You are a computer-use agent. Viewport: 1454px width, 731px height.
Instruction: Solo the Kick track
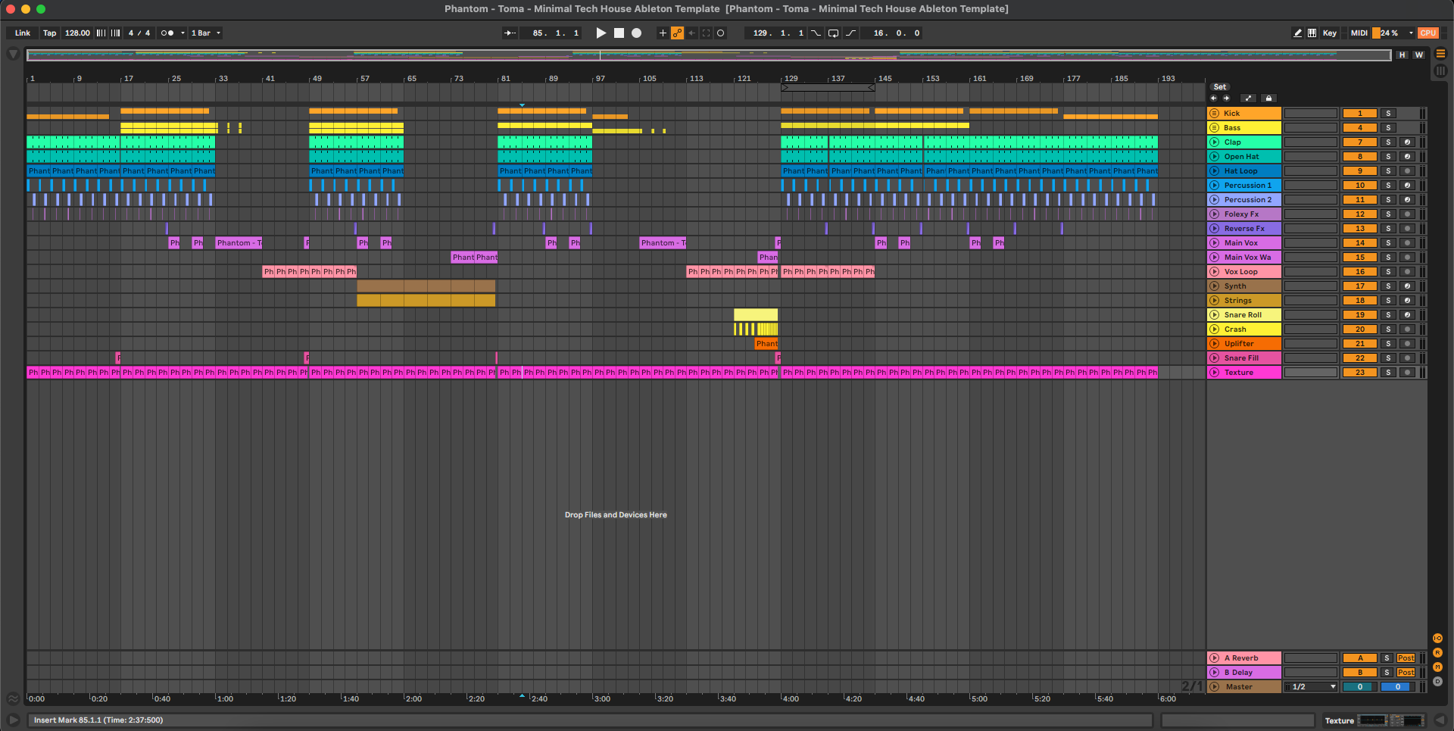(1388, 114)
